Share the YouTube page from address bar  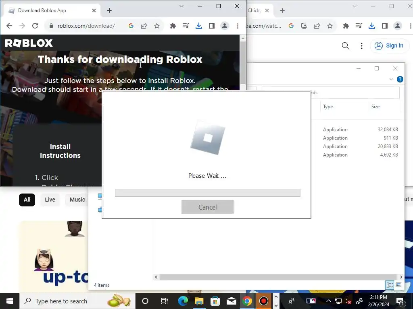pos(317,26)
